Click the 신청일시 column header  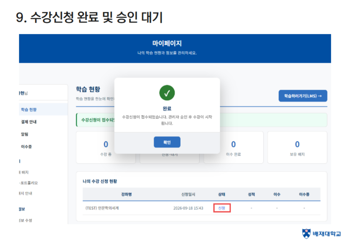[x=188, y=194]
